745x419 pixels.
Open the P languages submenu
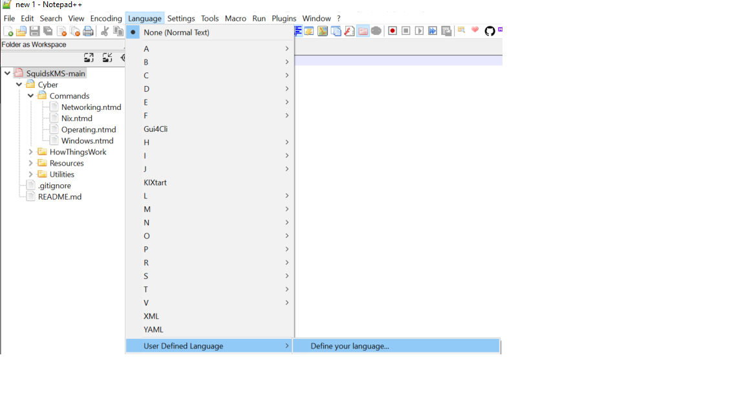(146, 249)
